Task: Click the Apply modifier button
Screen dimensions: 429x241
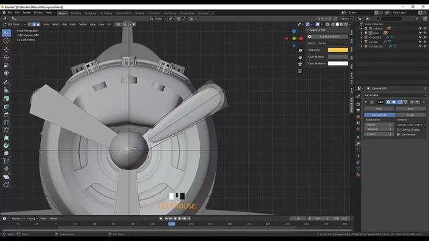Action: (x=379, y=108)
